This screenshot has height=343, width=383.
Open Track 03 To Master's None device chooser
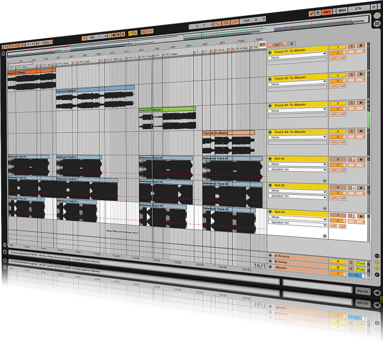[297, 110]
